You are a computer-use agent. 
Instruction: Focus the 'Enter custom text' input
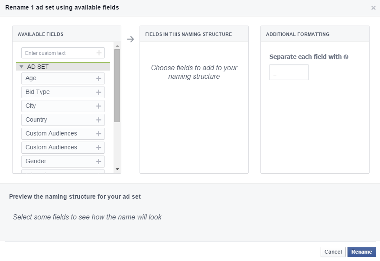point(58,53)
